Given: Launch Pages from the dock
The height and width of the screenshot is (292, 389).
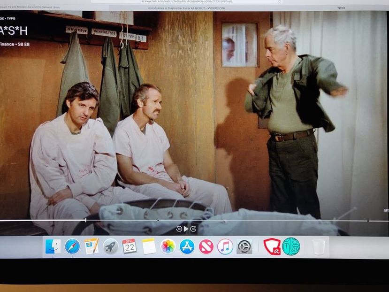Looking at the screenshot, I should (x=92, y=246).
